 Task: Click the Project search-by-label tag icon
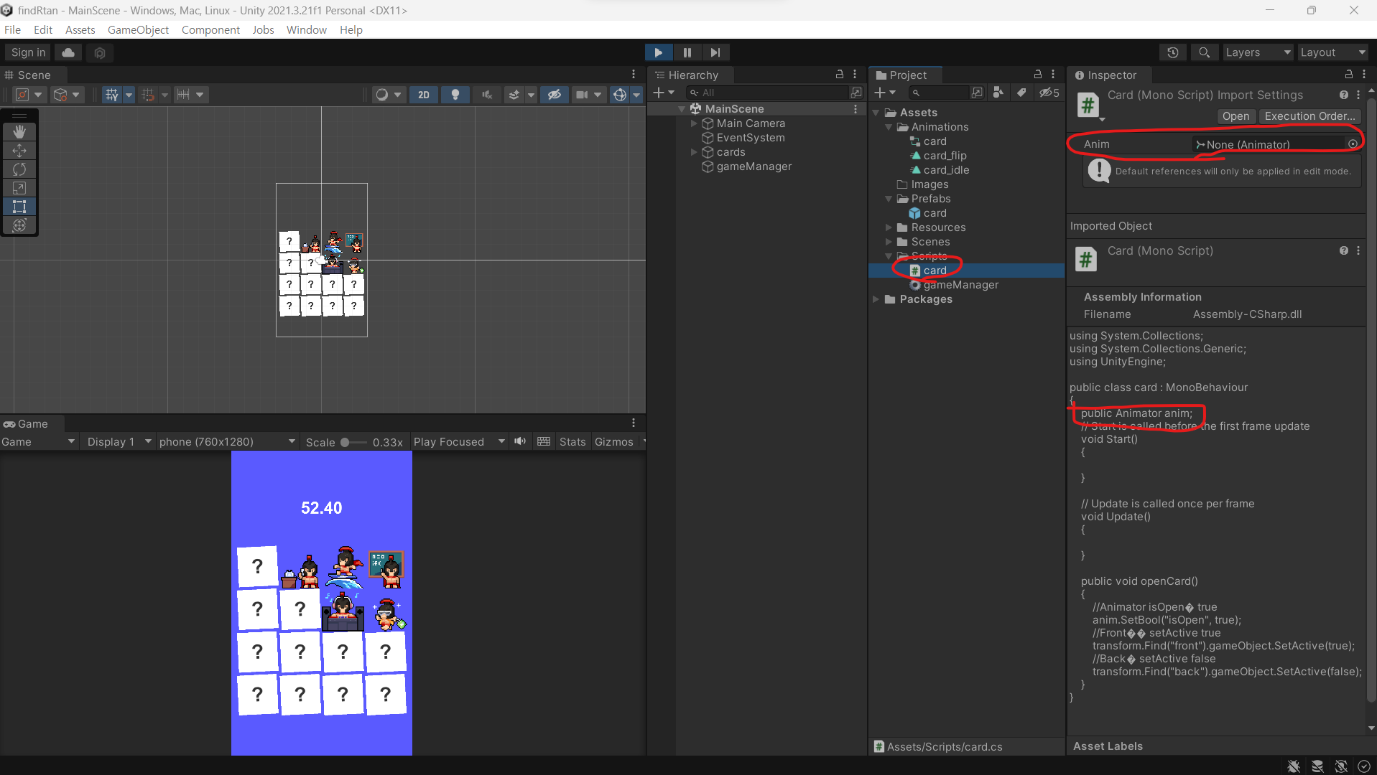click(1021, 93)
